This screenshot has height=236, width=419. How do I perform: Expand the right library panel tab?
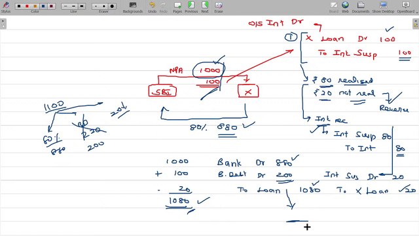tap(416, 24)
